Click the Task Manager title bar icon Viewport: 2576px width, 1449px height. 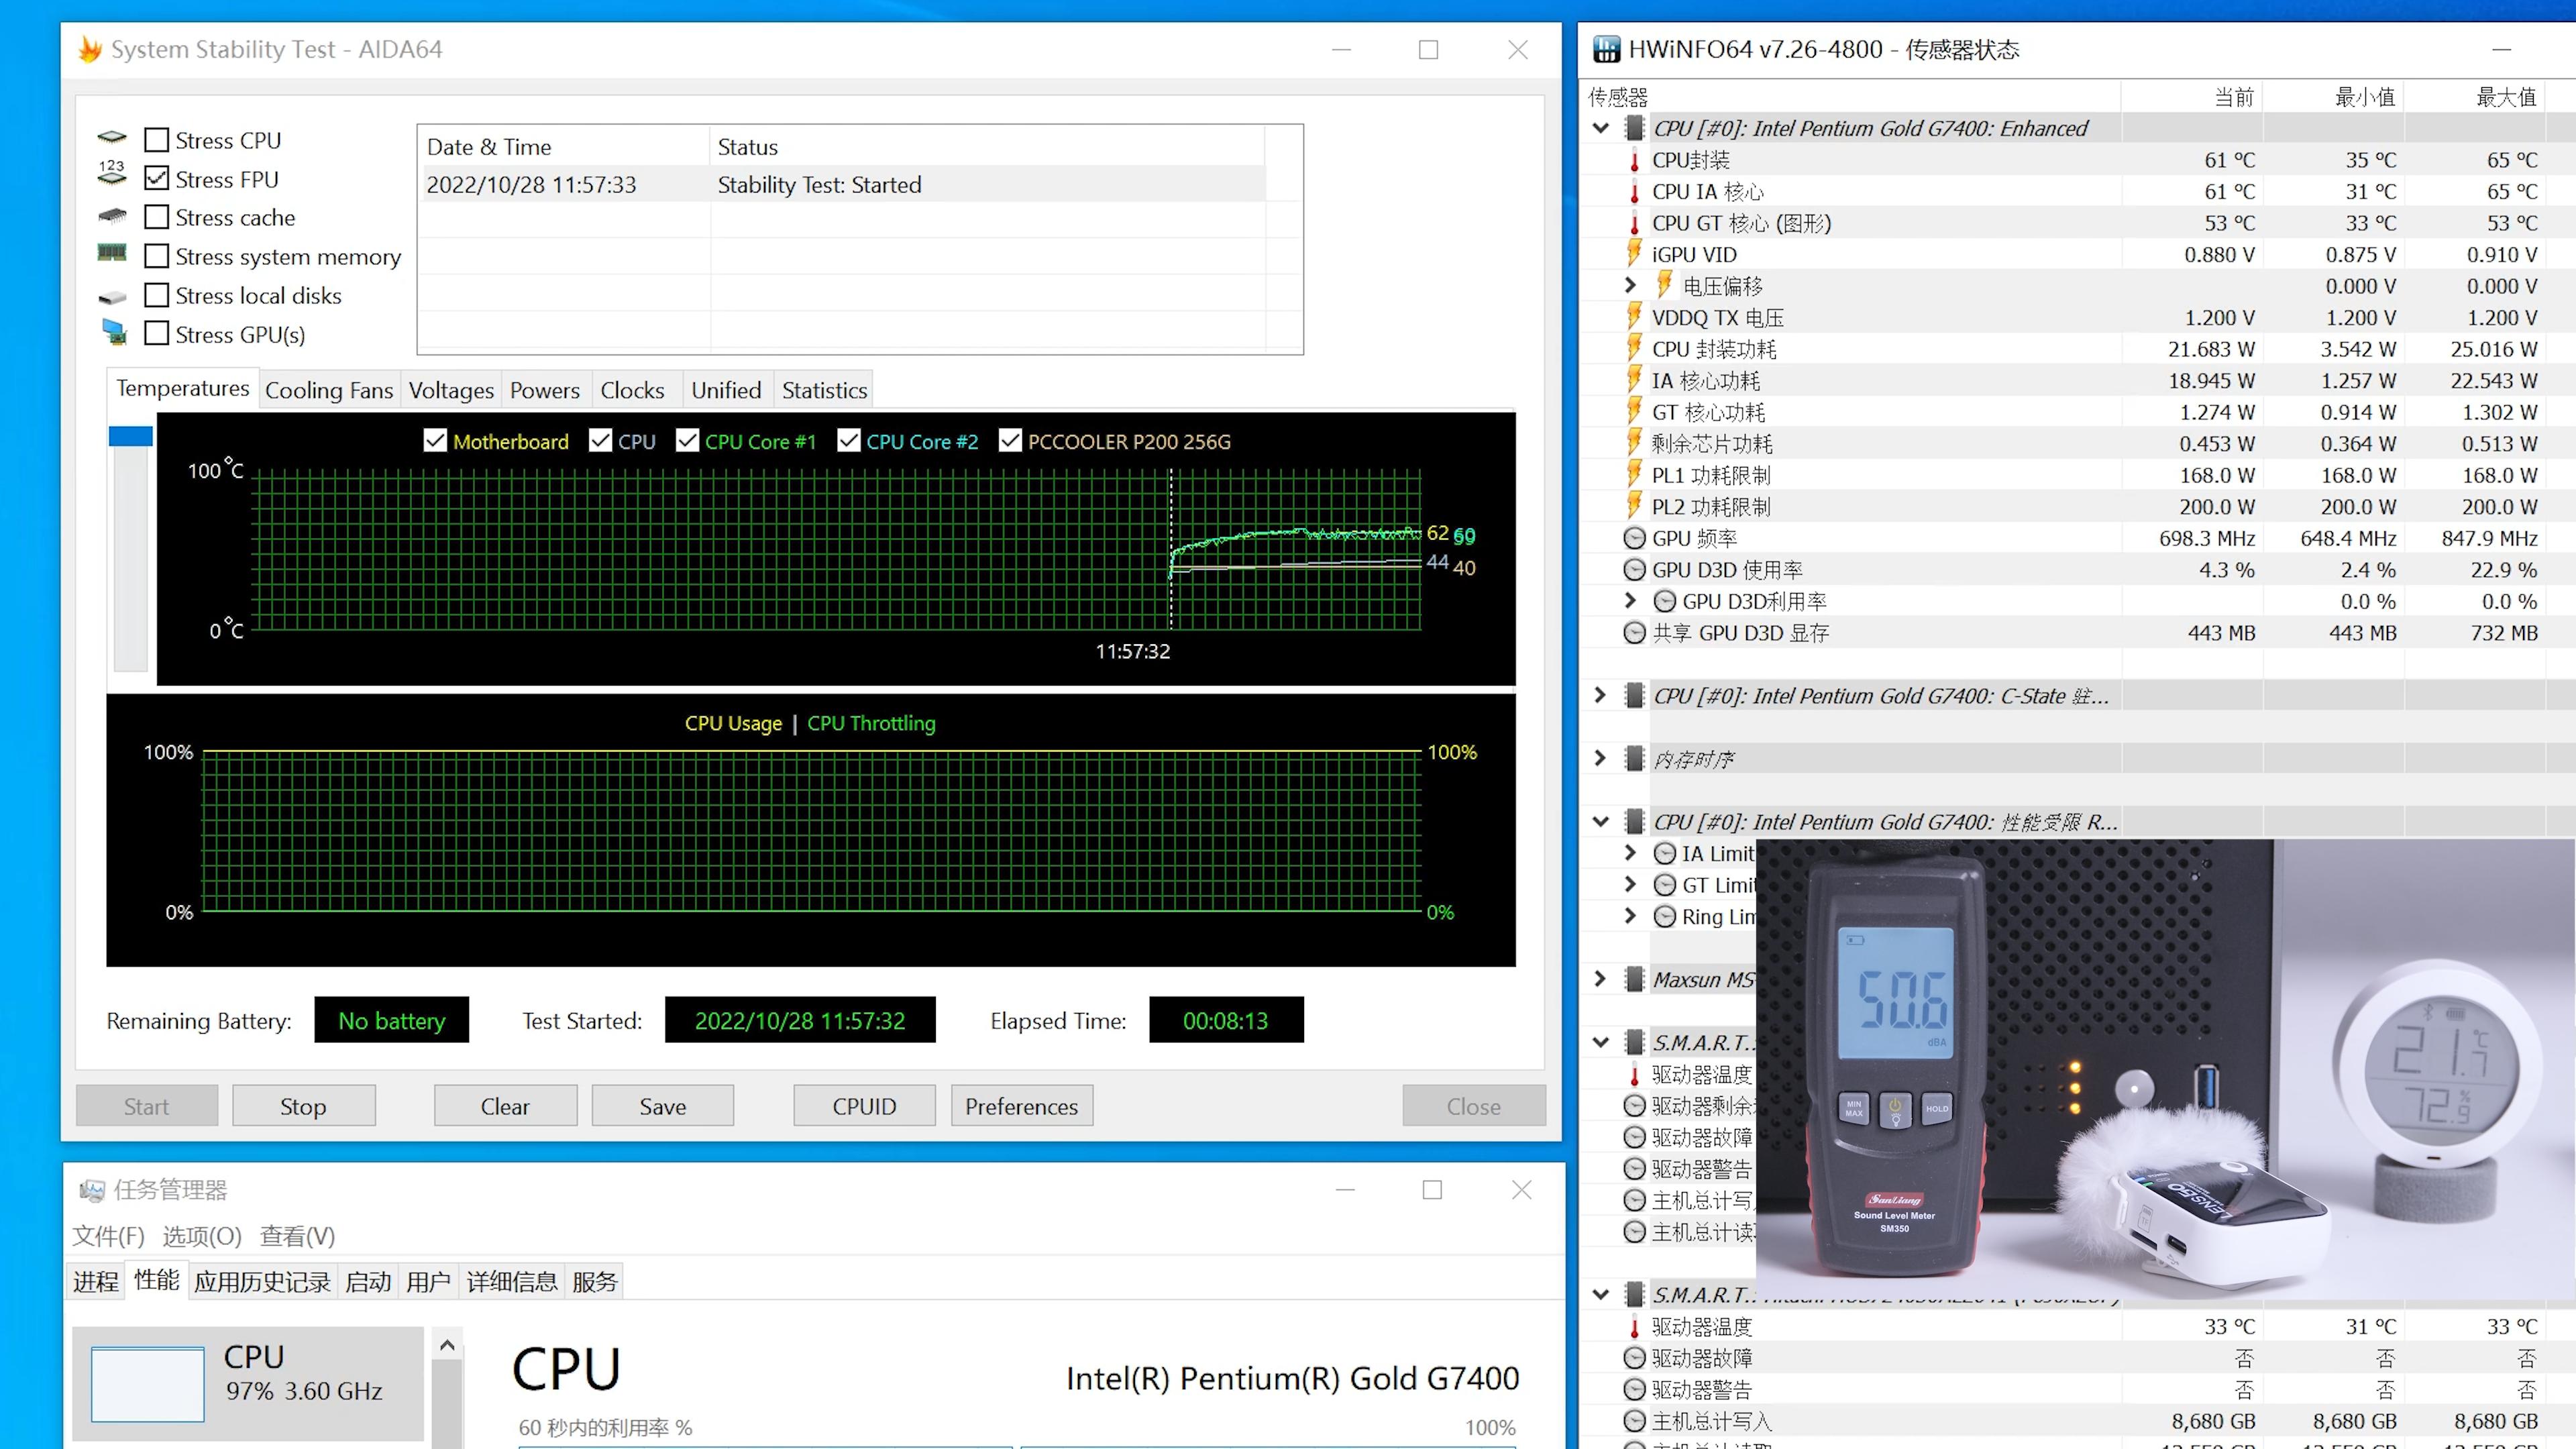coord(92,1190)
